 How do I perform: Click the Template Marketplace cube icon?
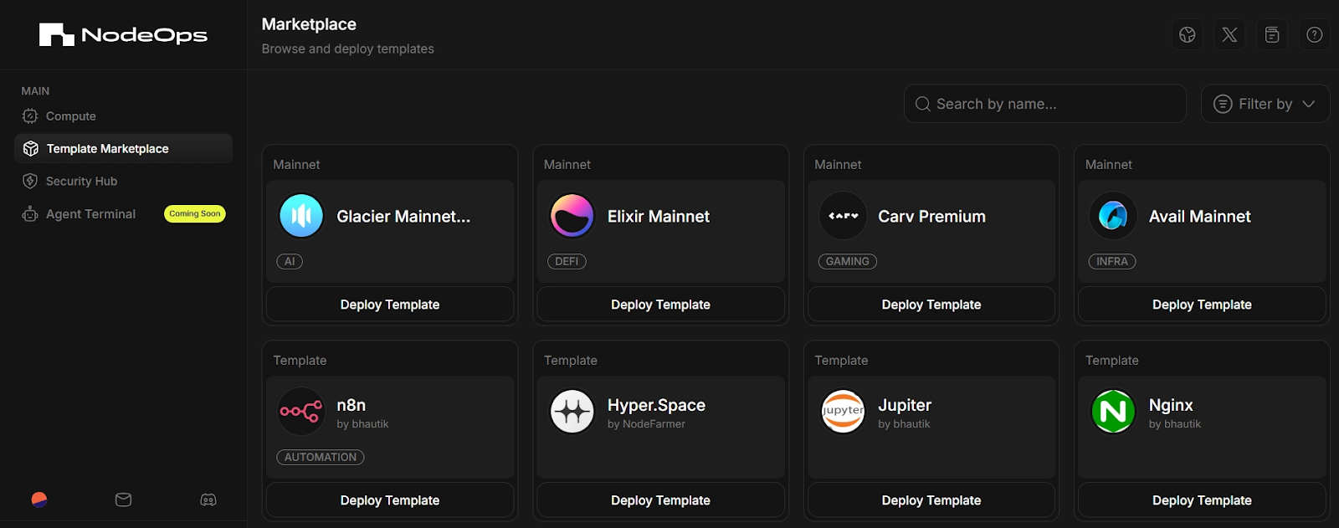(31, 149)
